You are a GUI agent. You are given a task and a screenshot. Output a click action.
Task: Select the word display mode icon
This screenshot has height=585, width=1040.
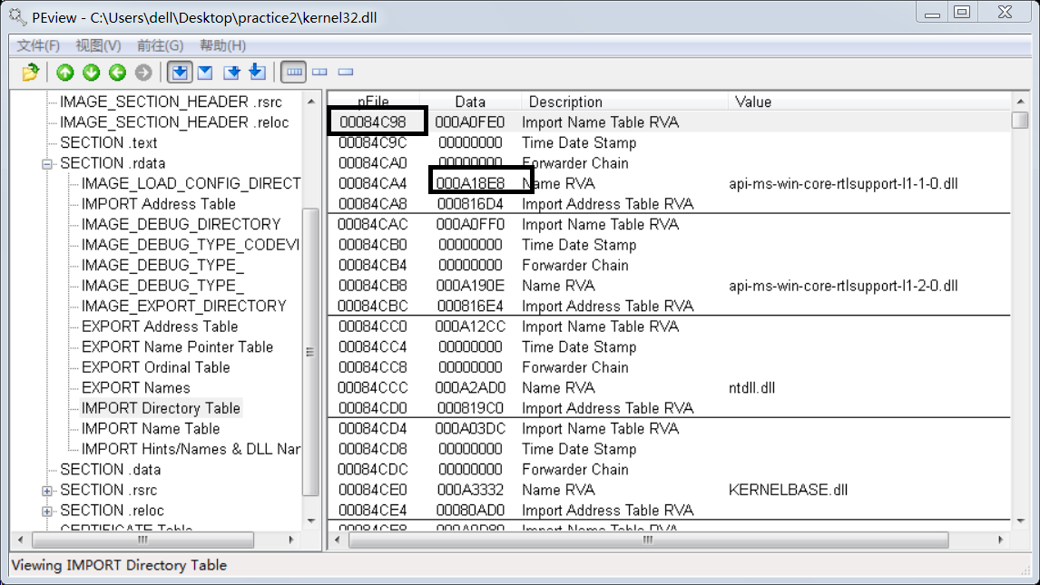click(x=319, y=72)
